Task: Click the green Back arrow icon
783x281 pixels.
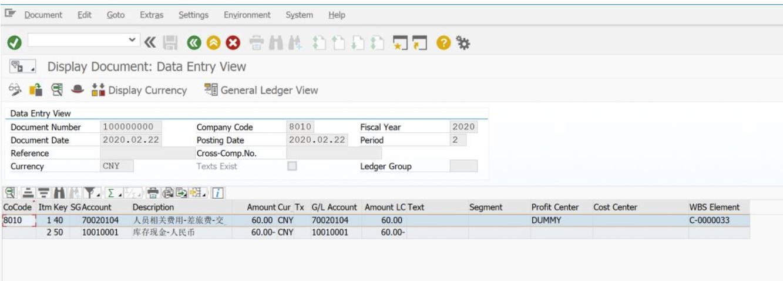Action: click(194, 42)
